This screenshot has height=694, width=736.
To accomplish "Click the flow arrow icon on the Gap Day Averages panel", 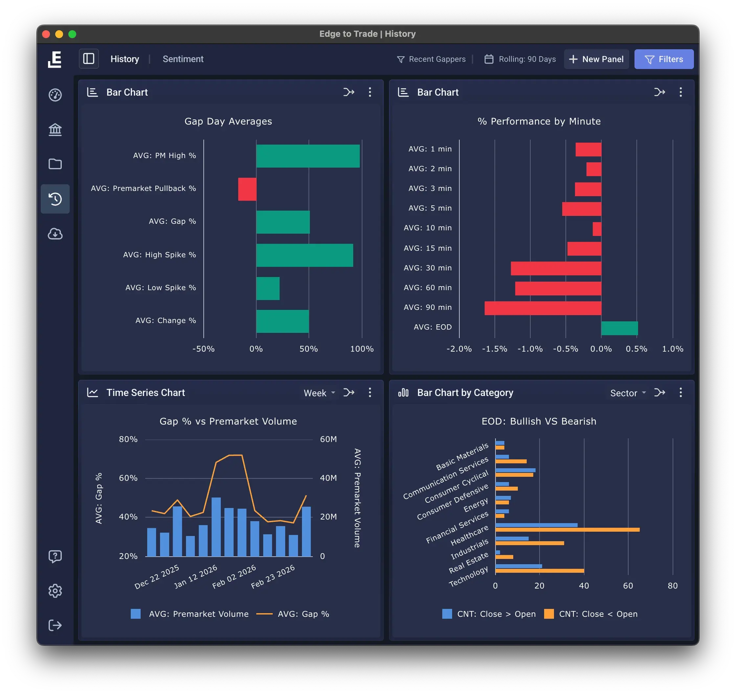I will pos(348,92).
